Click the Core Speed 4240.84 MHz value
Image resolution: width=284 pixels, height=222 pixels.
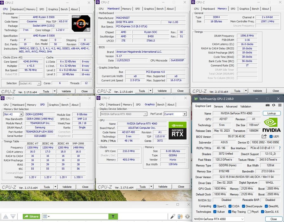[30, 62]
